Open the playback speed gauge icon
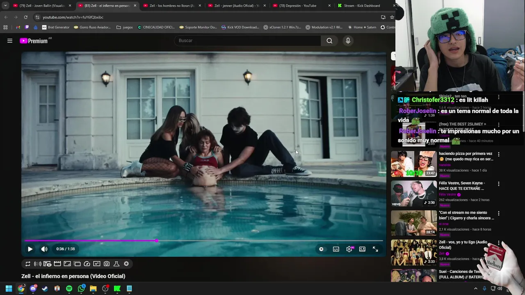The height and width of the screenshot is (295, 525). [x=87, y=264]
